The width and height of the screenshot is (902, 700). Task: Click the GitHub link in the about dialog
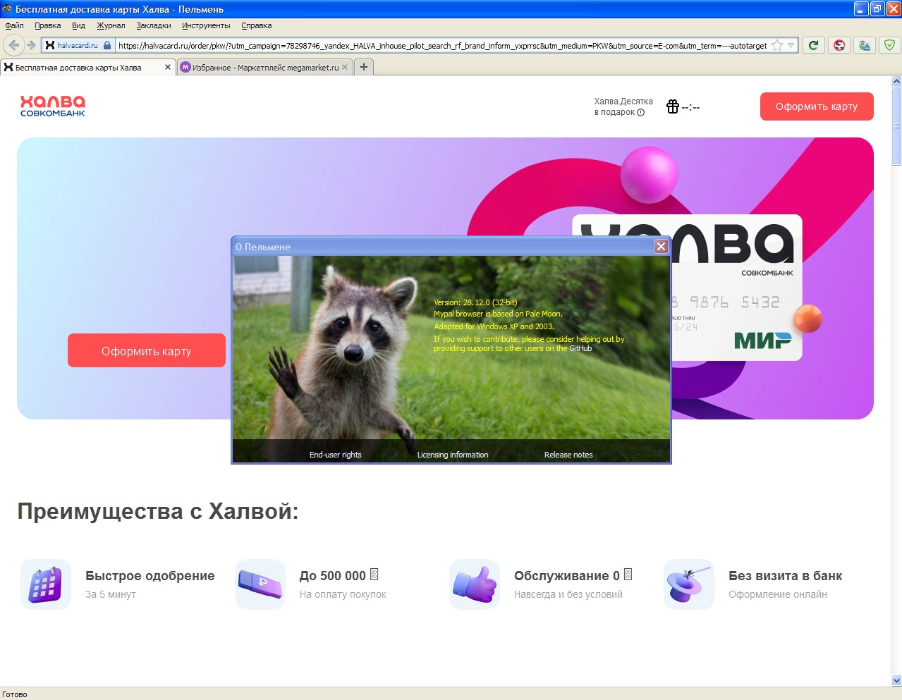[580, 348]
